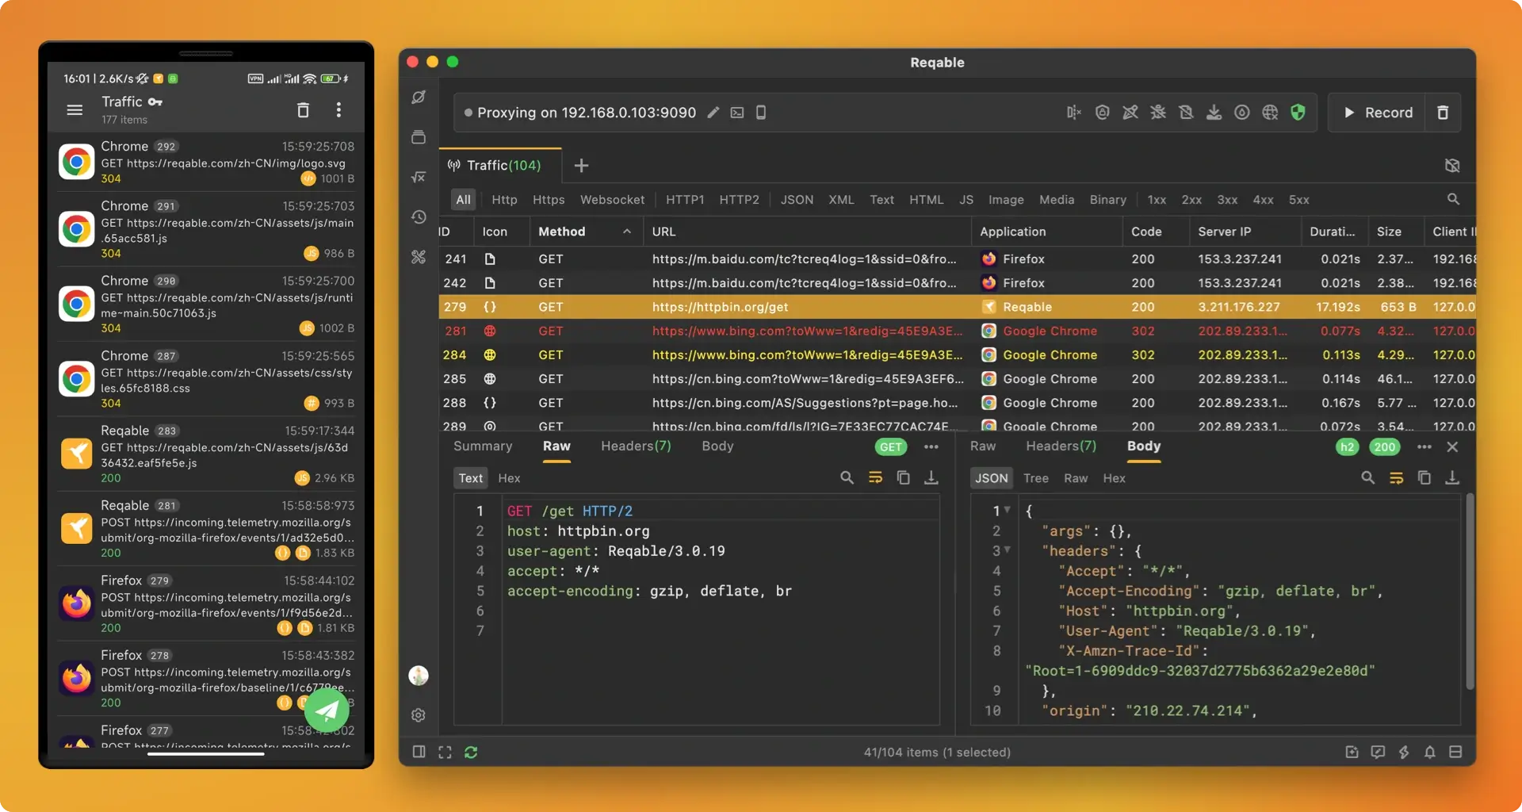
Task: Open certificate manager shield-lock icon
Action: tap(1102, 112)
